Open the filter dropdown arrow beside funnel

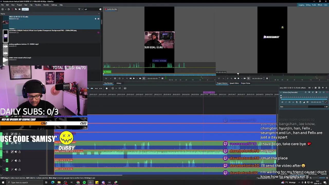(x=82, y=9)
